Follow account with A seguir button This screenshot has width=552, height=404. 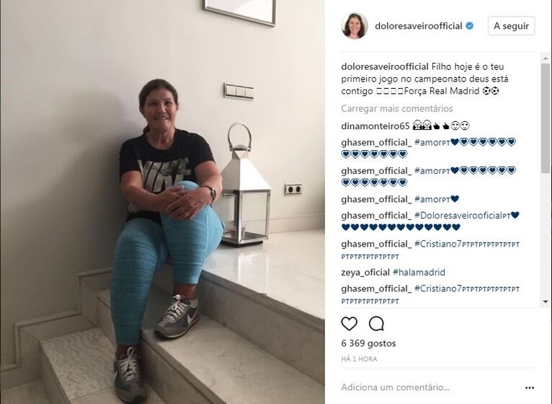[511, 26]
